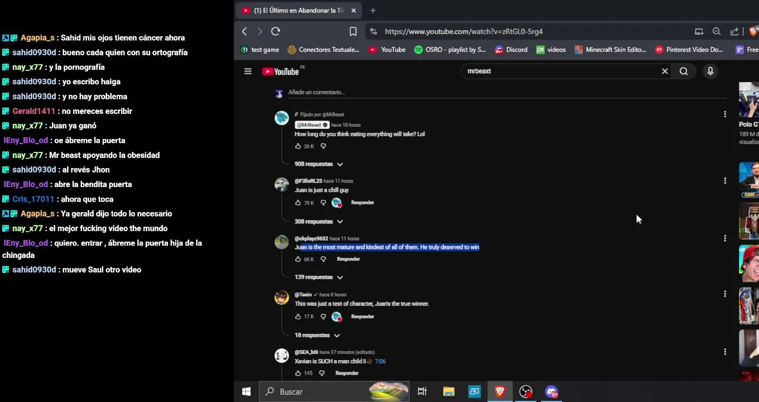Viewport: 759px width, 402px height.
Task: Dislike the @ckplayz9632 comment
Action: click(x=323, y=259)
